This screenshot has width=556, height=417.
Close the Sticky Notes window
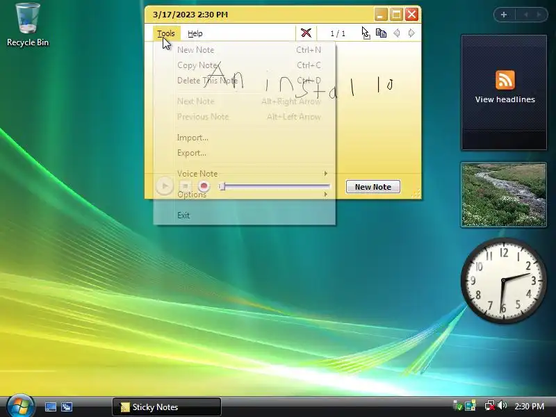[411, 15]
